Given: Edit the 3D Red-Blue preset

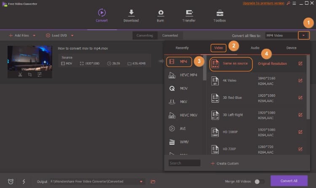Looking at the screenshot, I should pyautogui.click(x=300, y=98).
